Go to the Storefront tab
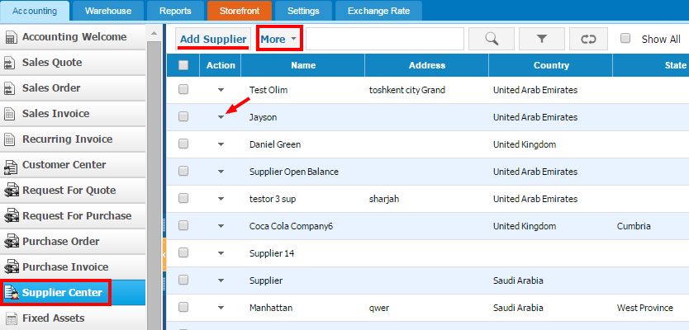 click(x=240, y=11)
